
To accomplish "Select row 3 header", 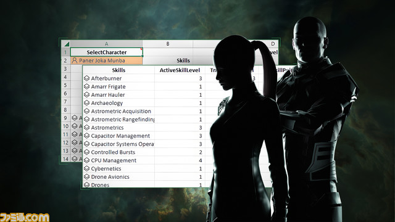I will [x=65, y=68].
